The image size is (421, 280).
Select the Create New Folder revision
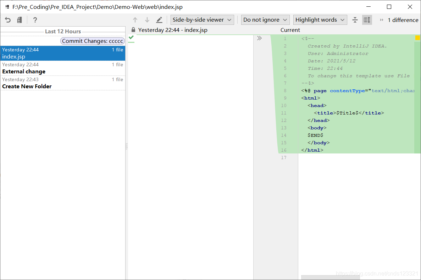pos(63,83)
